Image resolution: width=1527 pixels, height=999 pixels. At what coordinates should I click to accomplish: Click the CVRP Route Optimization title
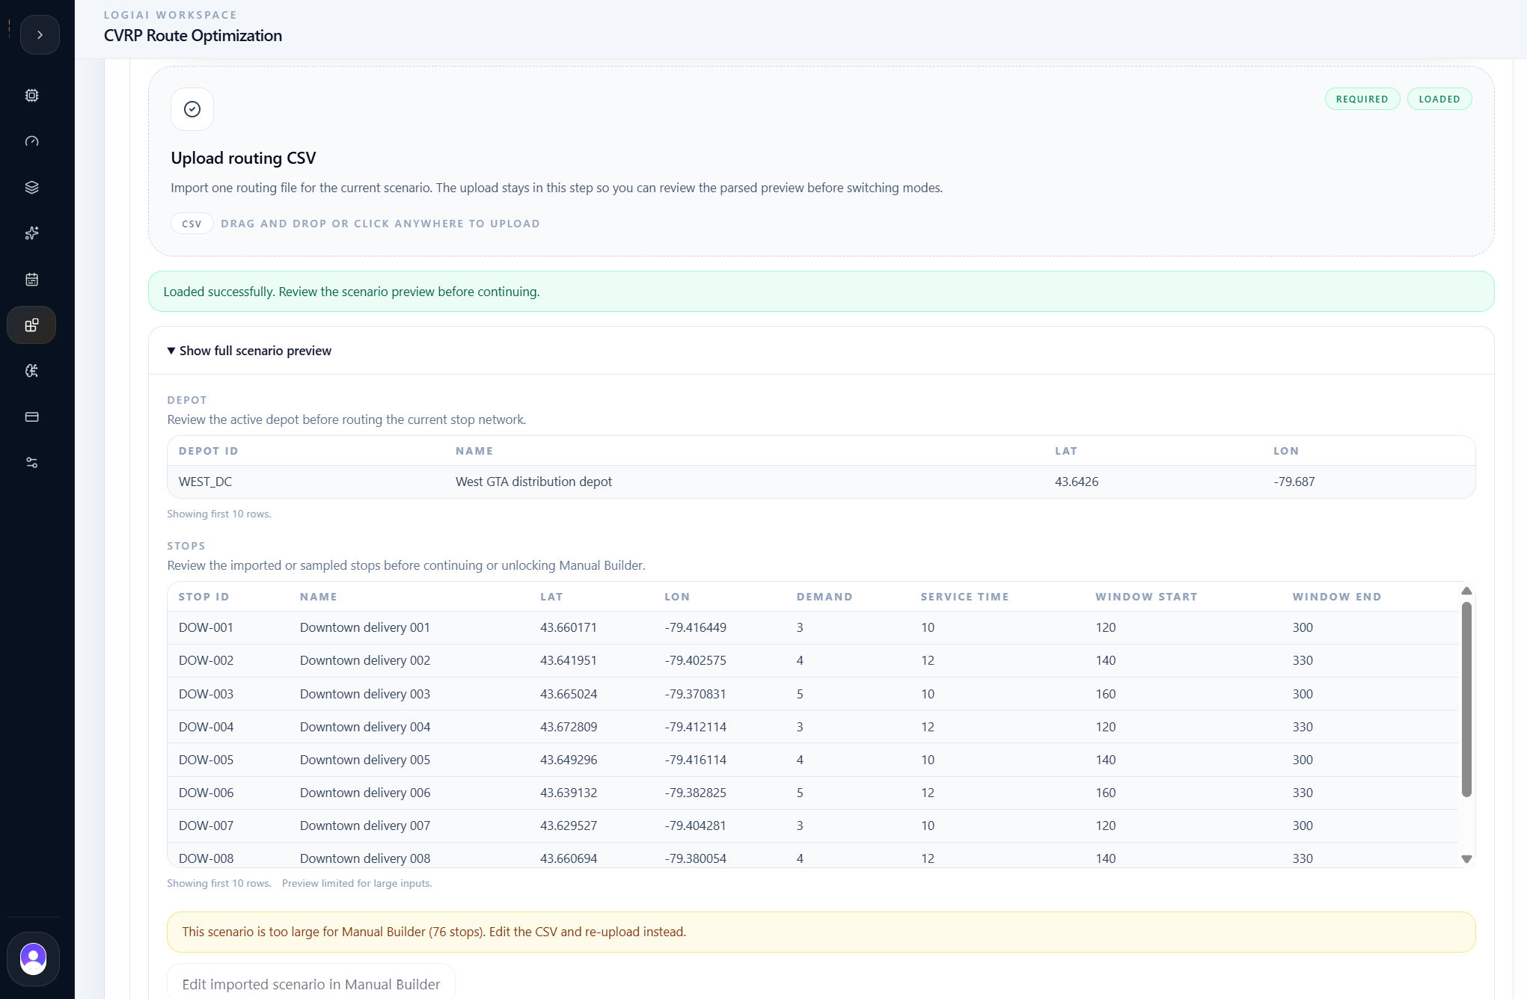pos(193,36)
